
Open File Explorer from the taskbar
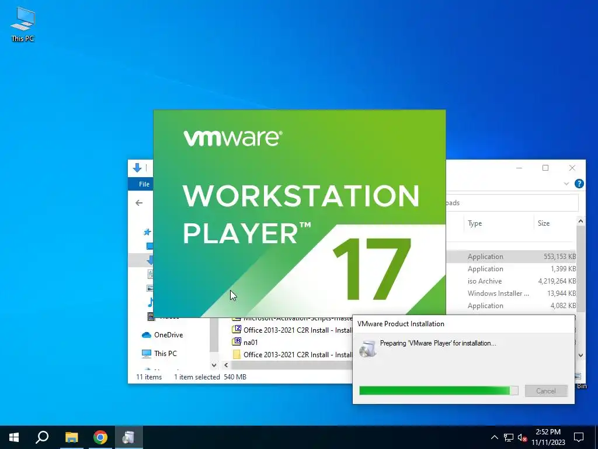tap(71, 437)
